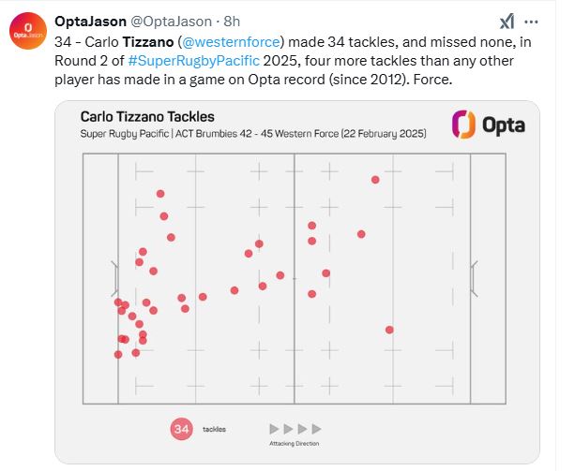Open the OptaJason display name link
The height and width of the screenshot is (471, 575).
pyautogui.click(x=90, y=22)
